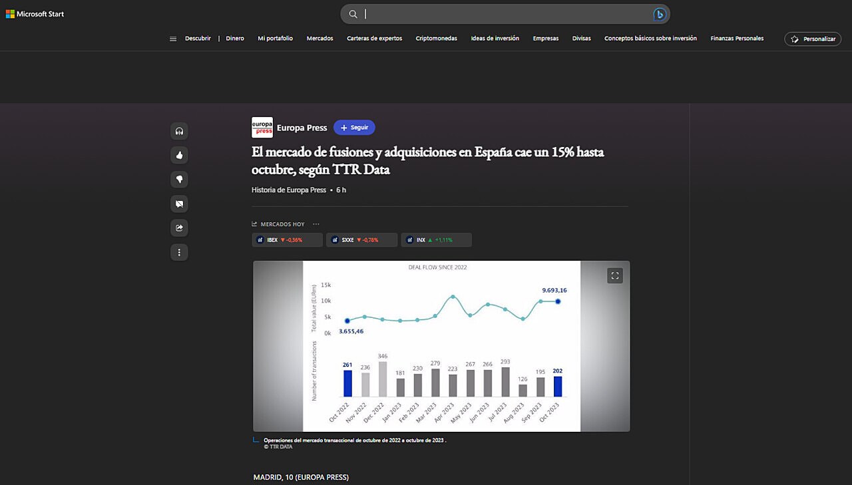Open Conceptos básicos sobre inversión
The width and height of the screenshot is (852, 485).
(650, 39)
